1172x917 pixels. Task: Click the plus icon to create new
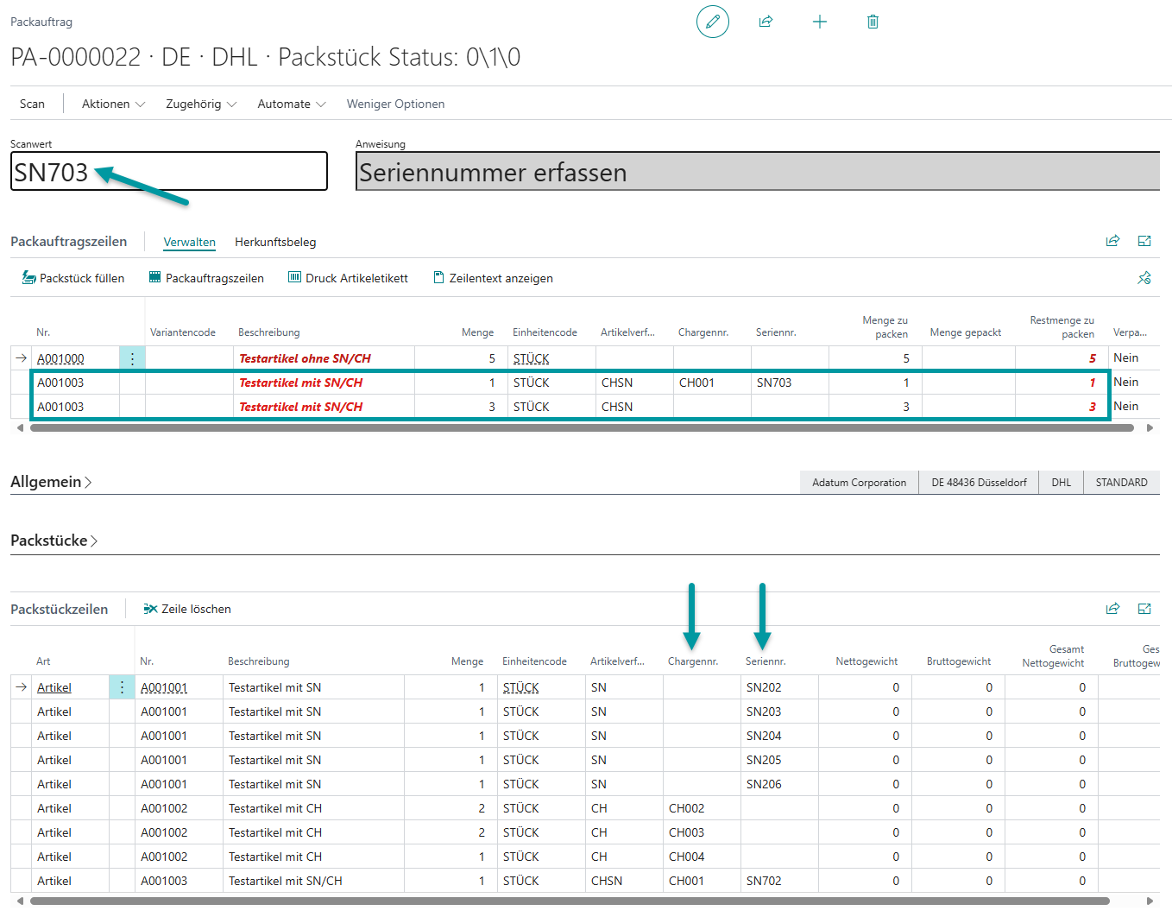point(820,22)
